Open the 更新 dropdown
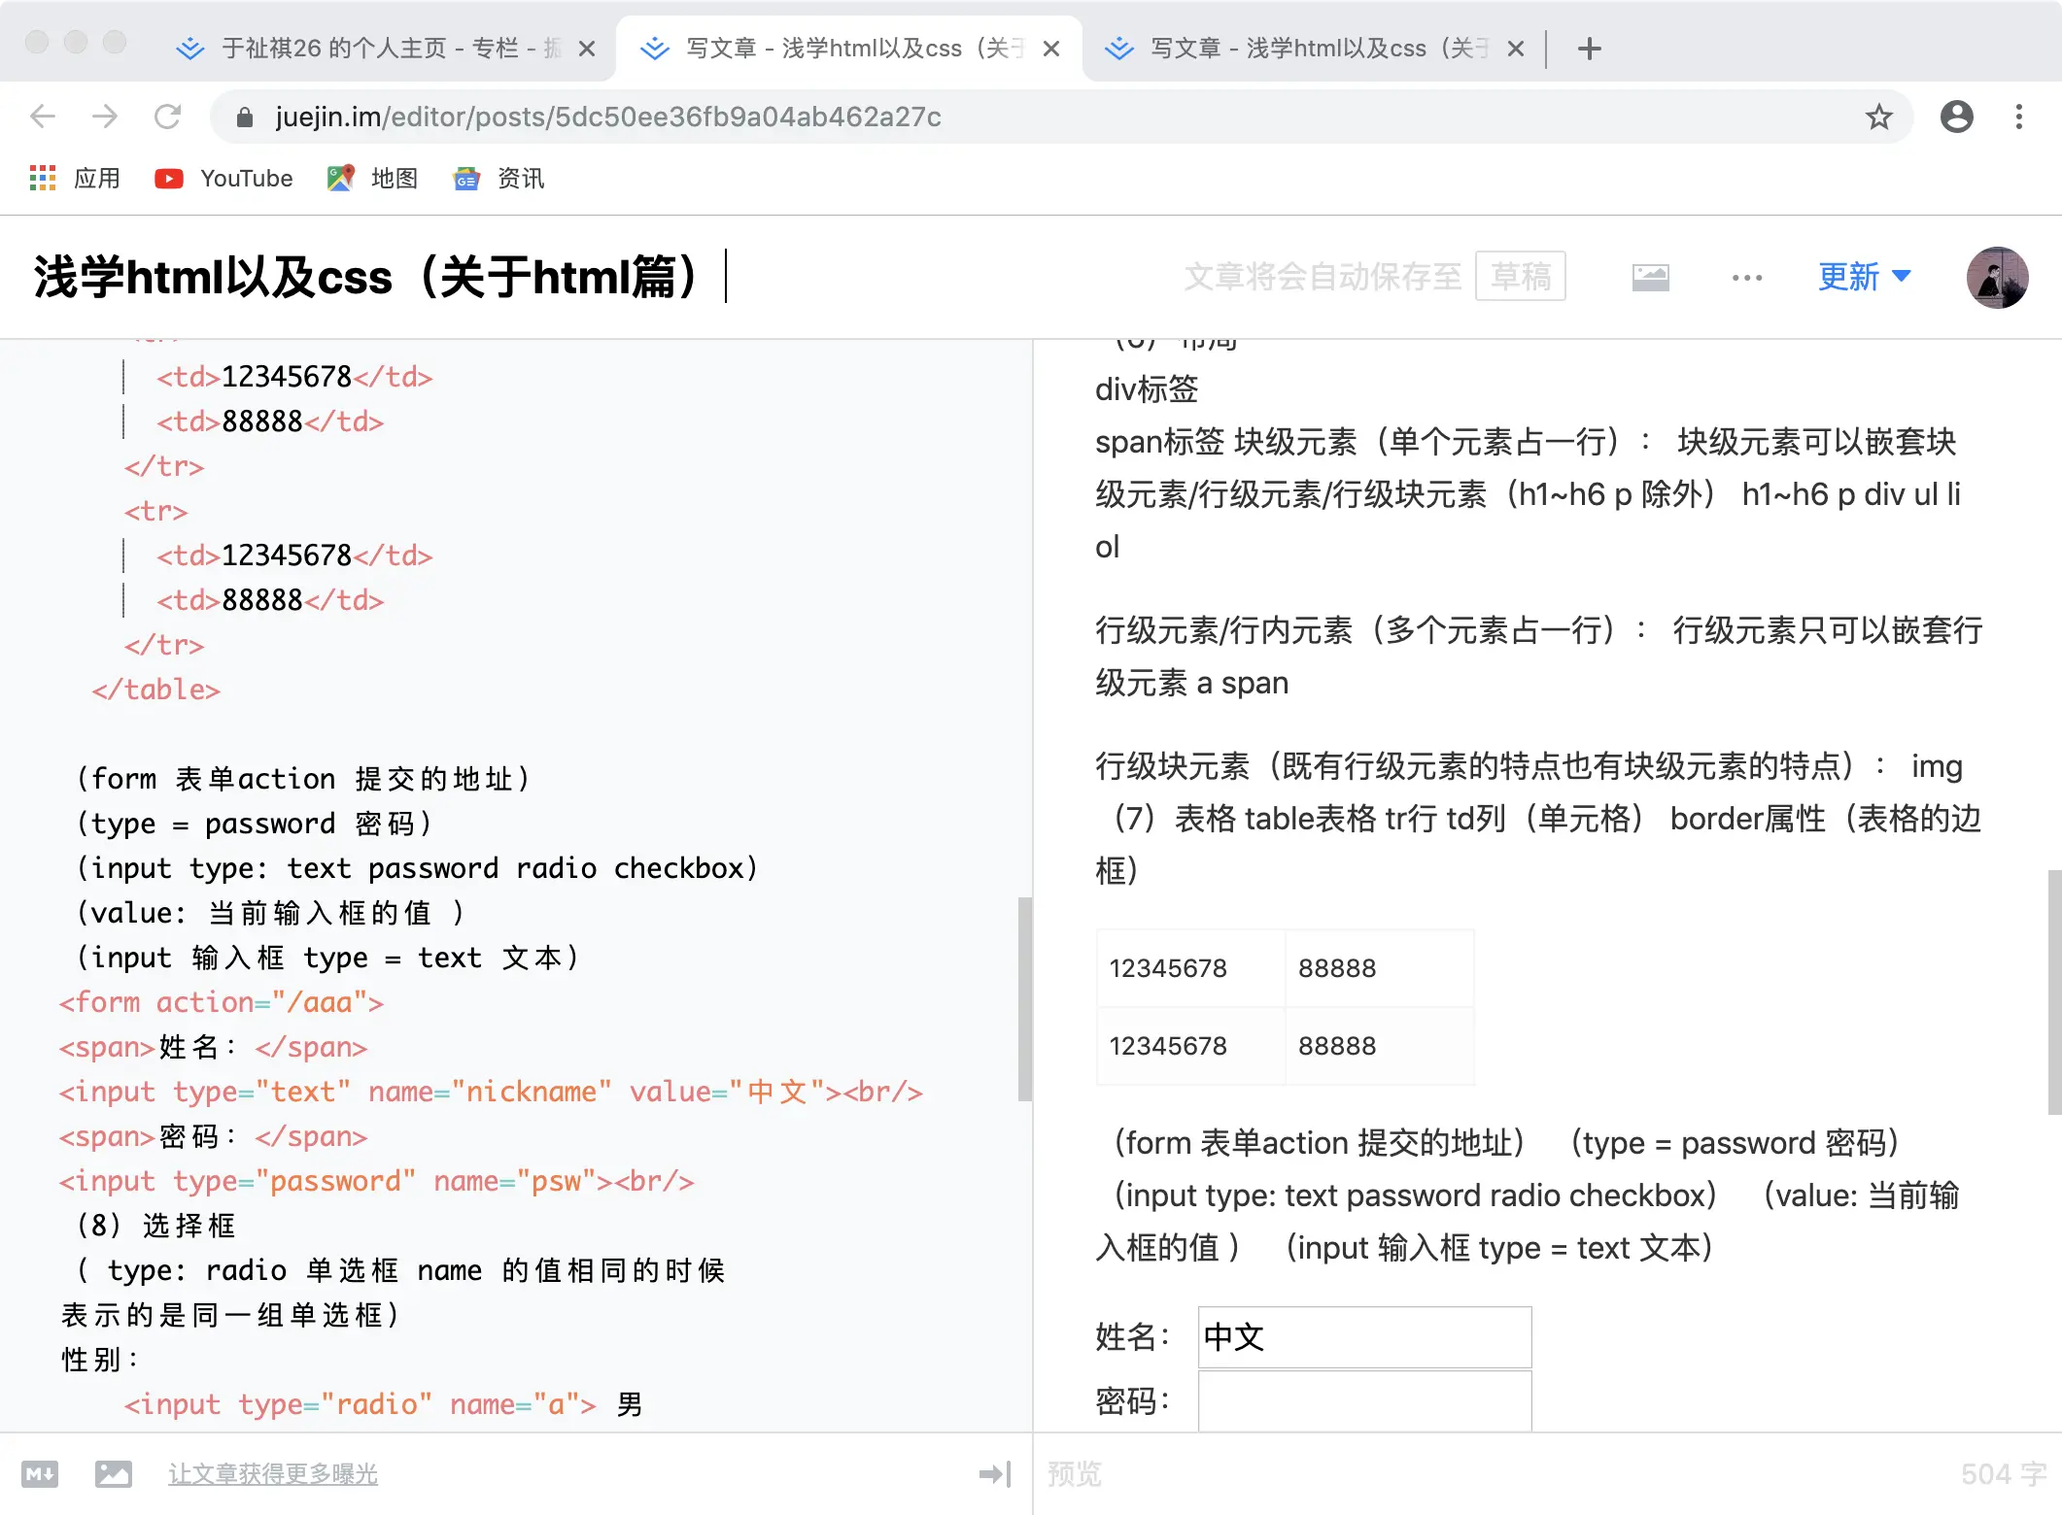This screenshot has width=2062, height=1515. [x=1864, y=277]
